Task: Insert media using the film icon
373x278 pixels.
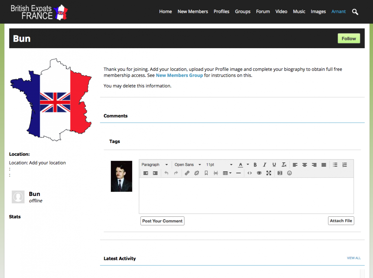Action: [x=280, y=173]
